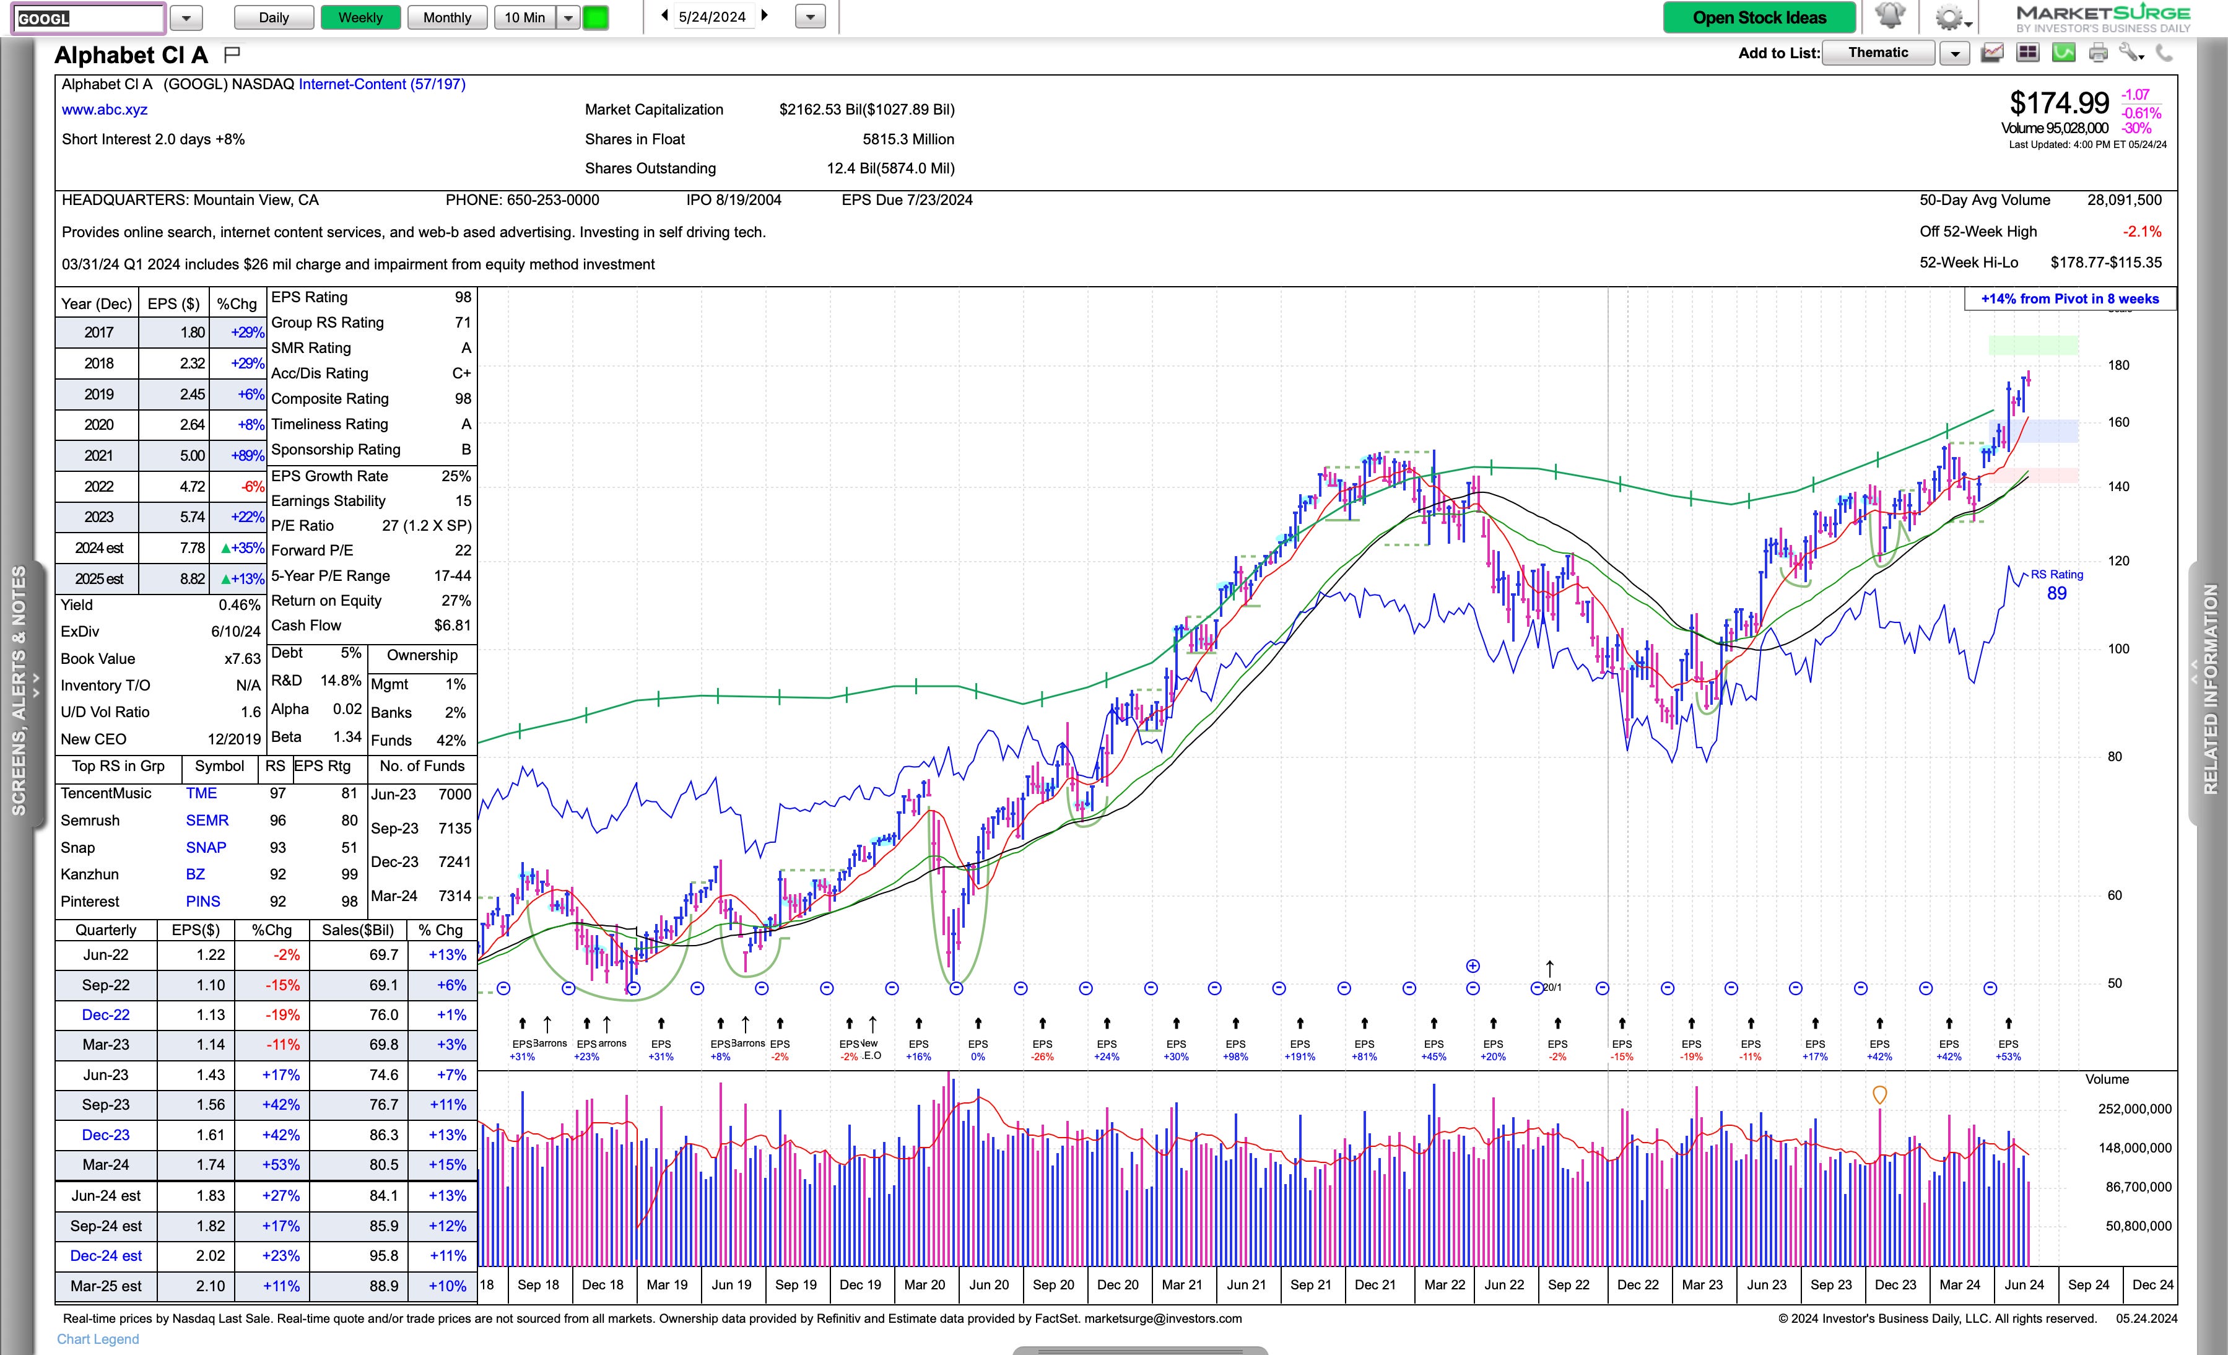This screenshot has width=2228, height=1355.
Task: Click the line chart view icon
Action: click(x=1992, y=53)
